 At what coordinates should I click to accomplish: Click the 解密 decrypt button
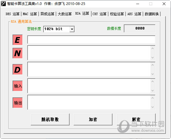pyautogui.click(x=136, y=120)
